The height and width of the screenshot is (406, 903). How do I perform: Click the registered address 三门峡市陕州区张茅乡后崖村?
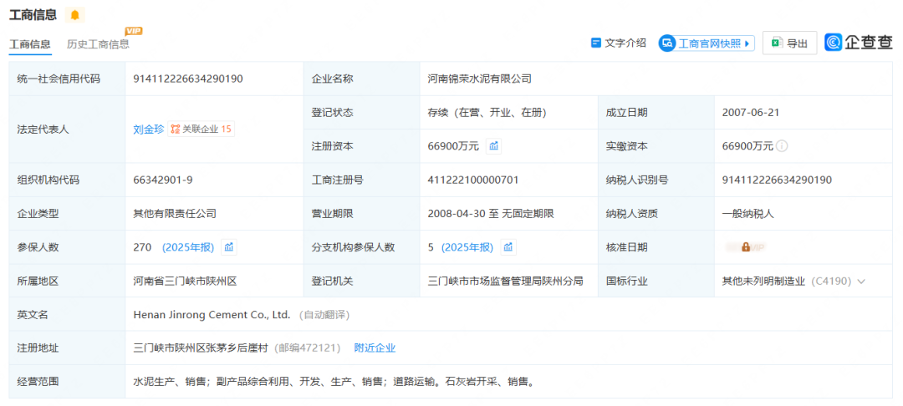[x=201, y=348]
